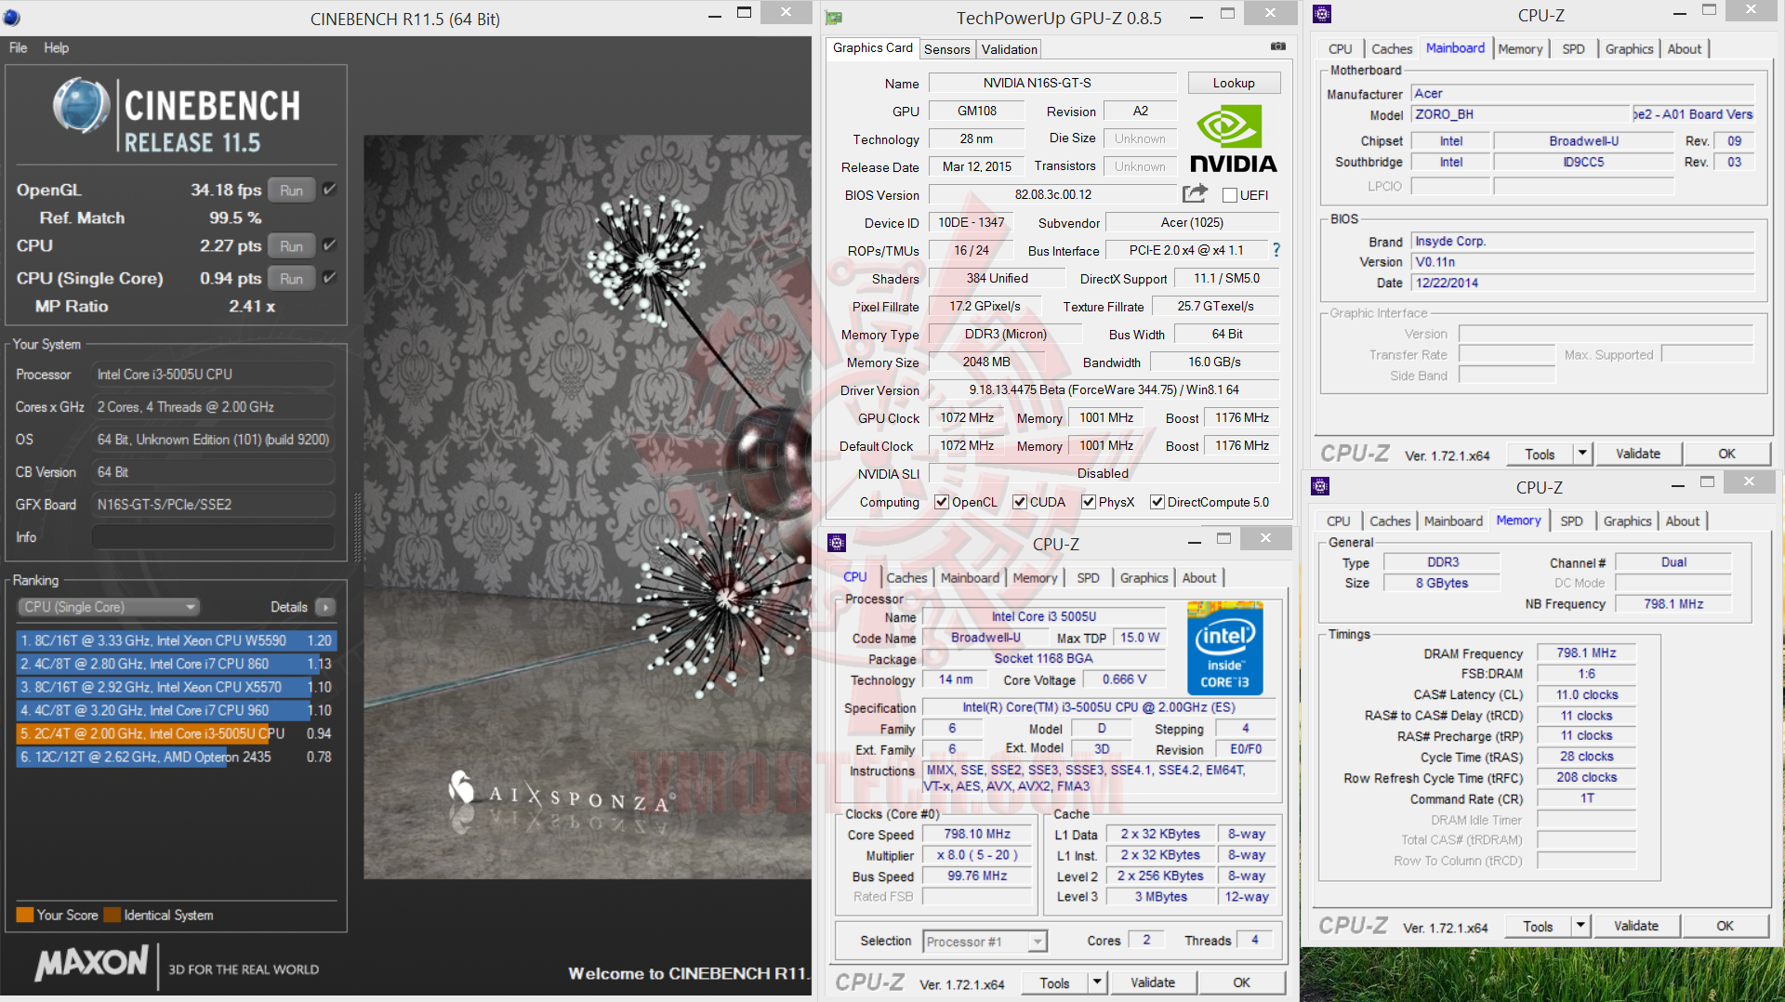Expand ranking Details with the arrow button

[325, 607]
